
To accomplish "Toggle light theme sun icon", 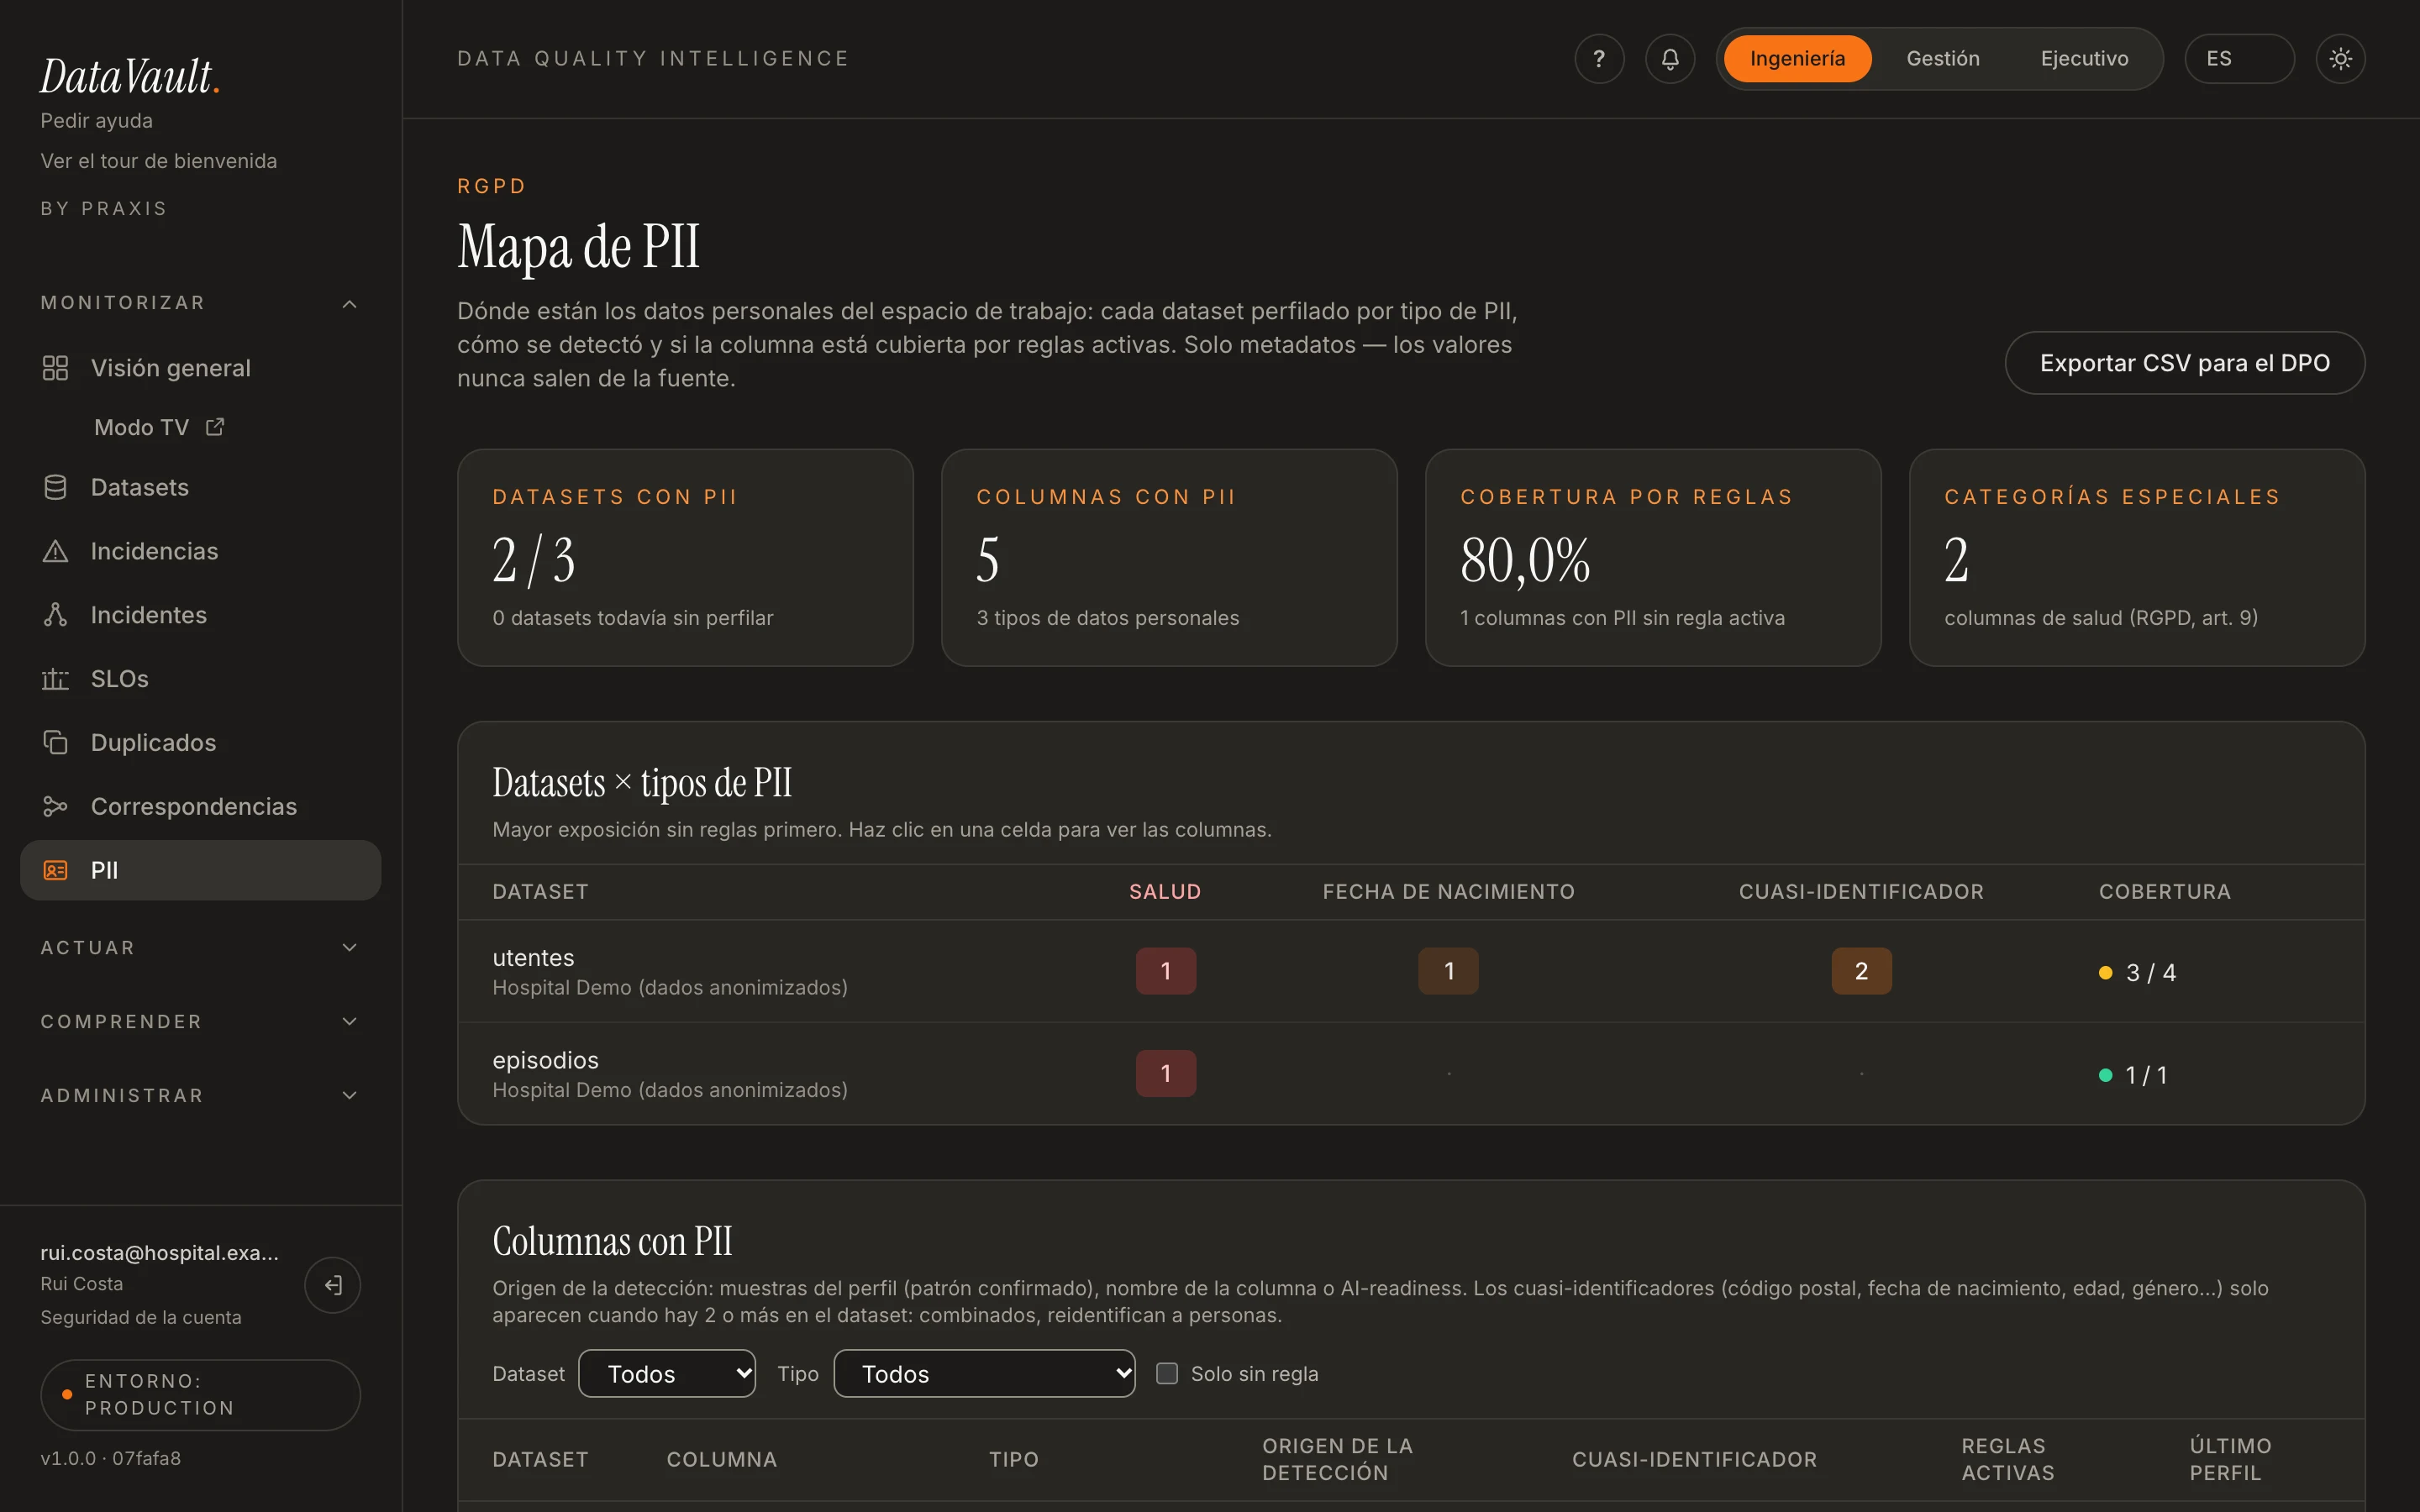I will [x=2340, y=59].
